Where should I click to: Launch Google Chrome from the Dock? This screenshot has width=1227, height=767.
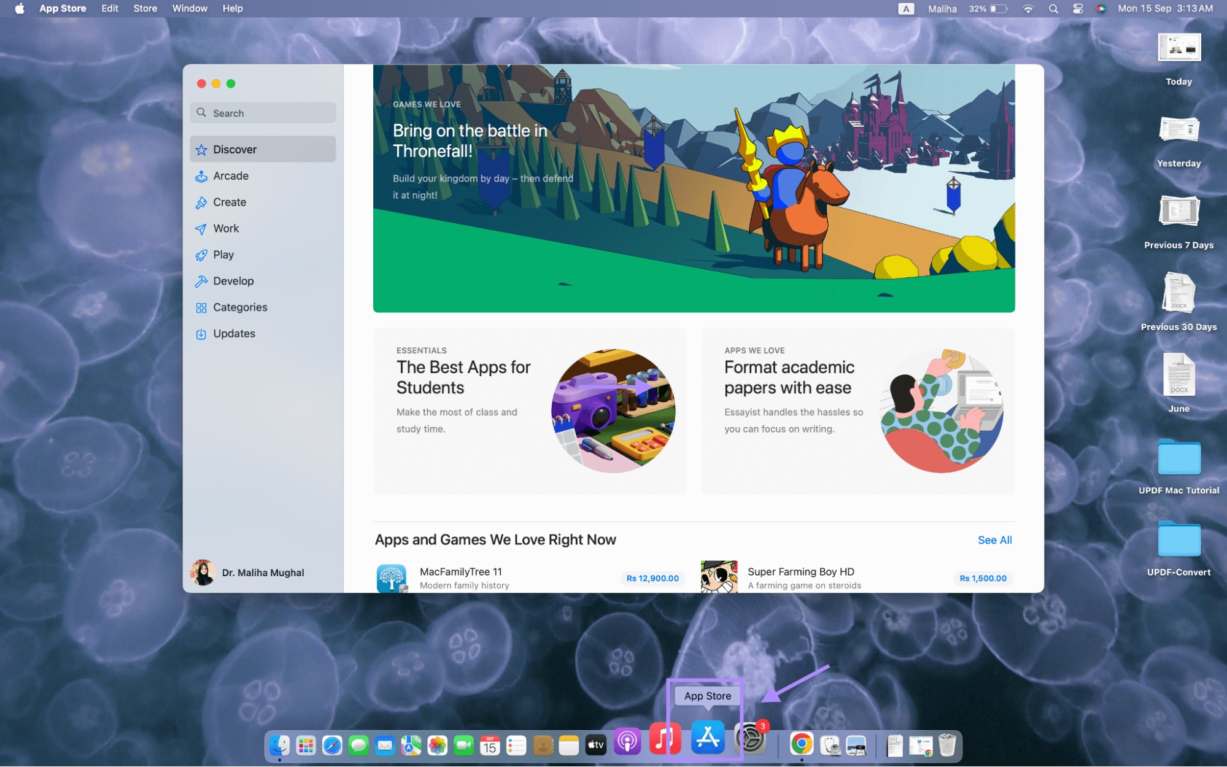[802, 744]
